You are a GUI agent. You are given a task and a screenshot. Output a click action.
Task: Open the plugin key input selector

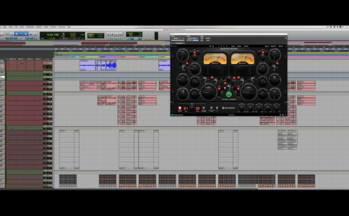[180, 43]
